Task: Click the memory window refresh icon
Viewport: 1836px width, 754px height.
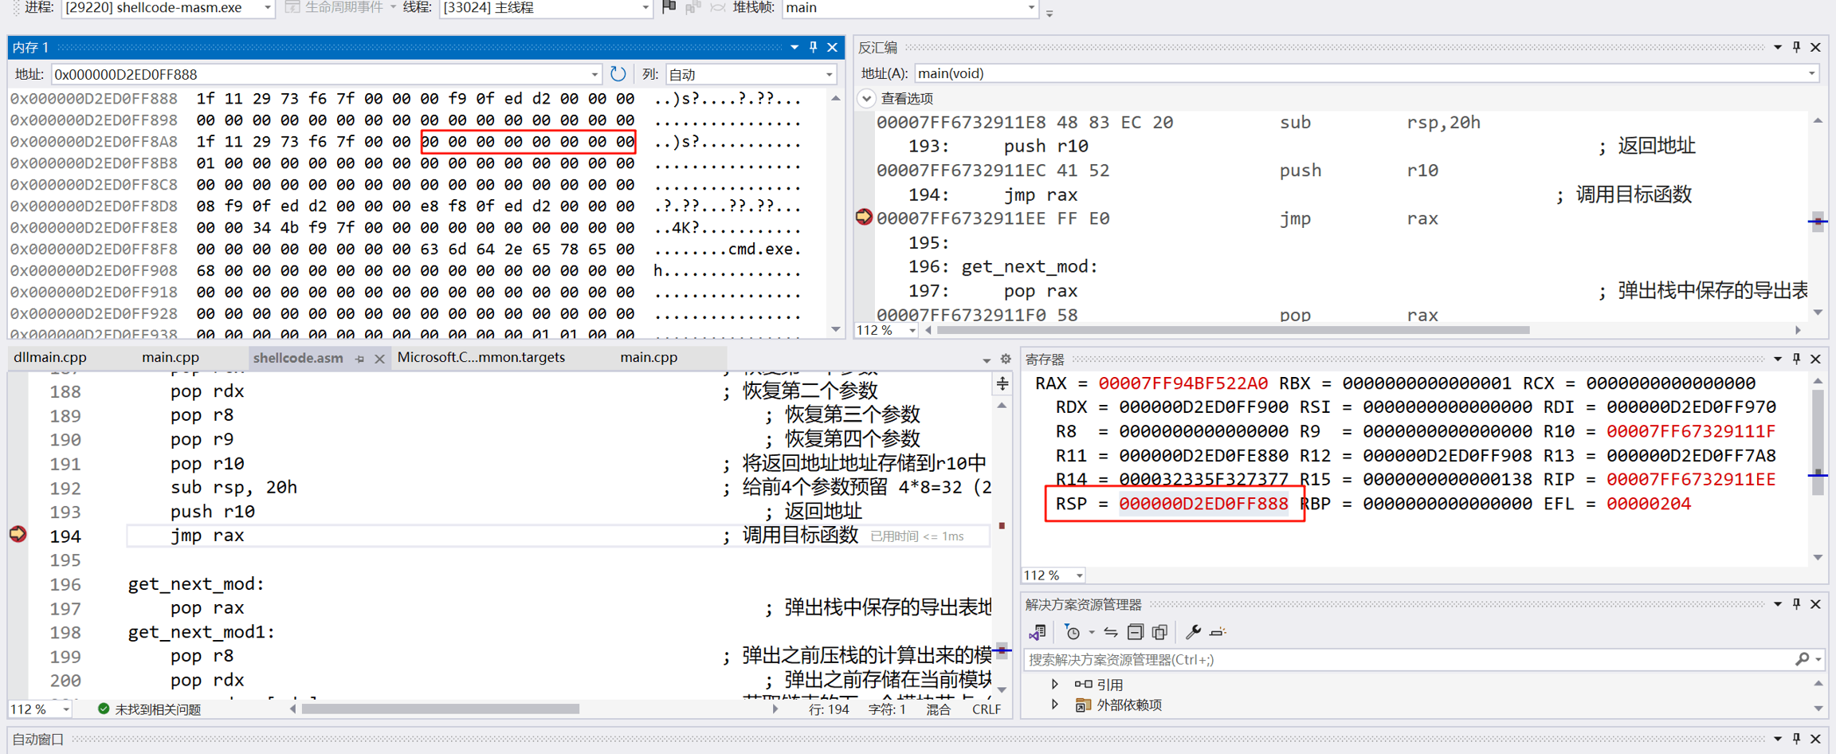Action: 618,74
